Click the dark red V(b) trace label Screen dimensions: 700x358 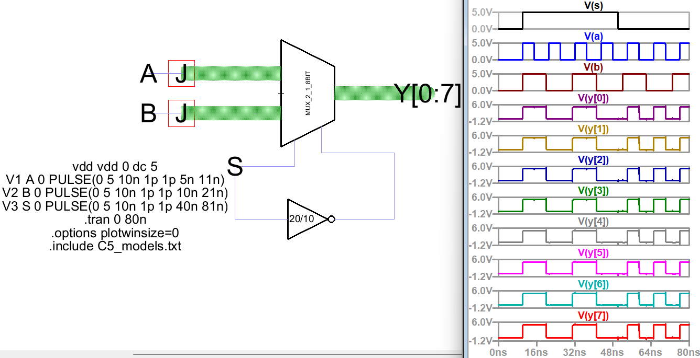point(593,67)
